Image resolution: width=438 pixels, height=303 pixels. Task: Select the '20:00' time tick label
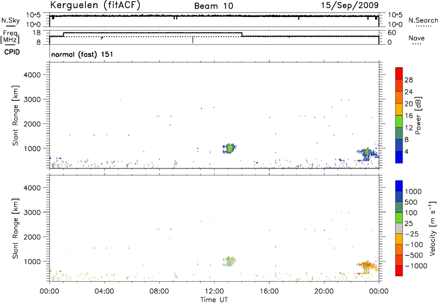[x=324, y=292]
